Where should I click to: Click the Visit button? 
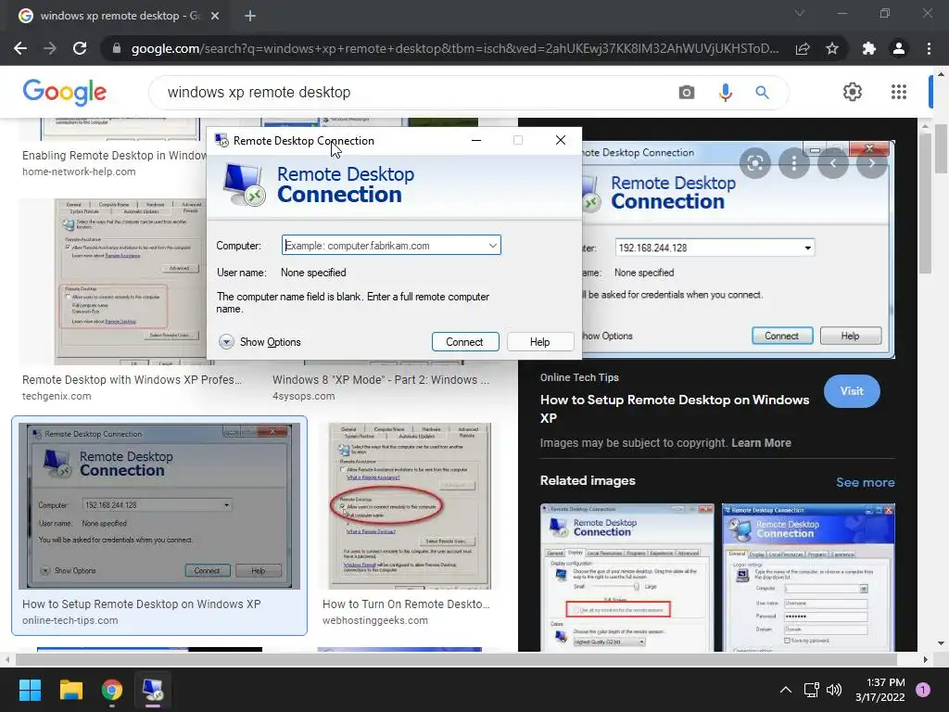click(x=852, y=391)
